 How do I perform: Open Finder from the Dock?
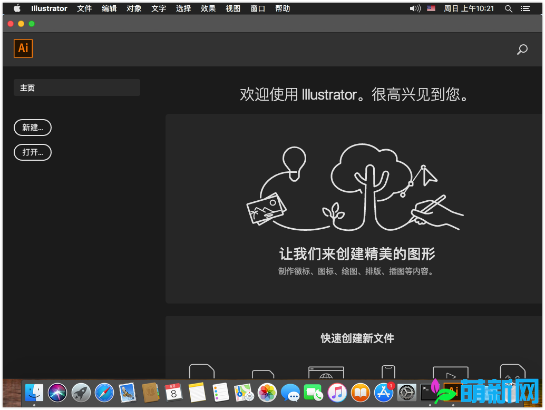34,393
